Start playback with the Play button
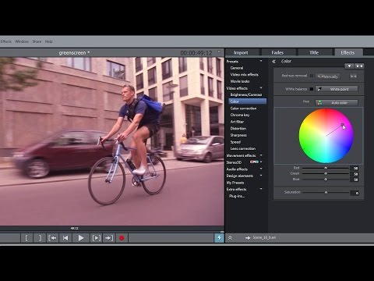This screenshot has height=281, width=374. 81,238
